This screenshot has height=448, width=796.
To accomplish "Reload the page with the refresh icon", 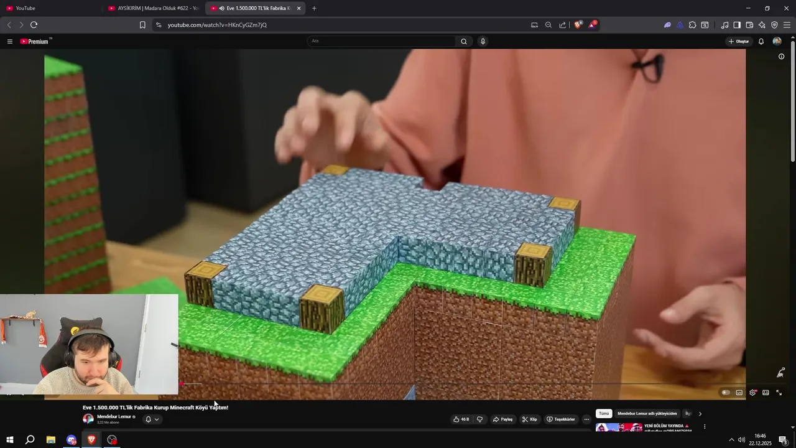I will coord(34,25).
